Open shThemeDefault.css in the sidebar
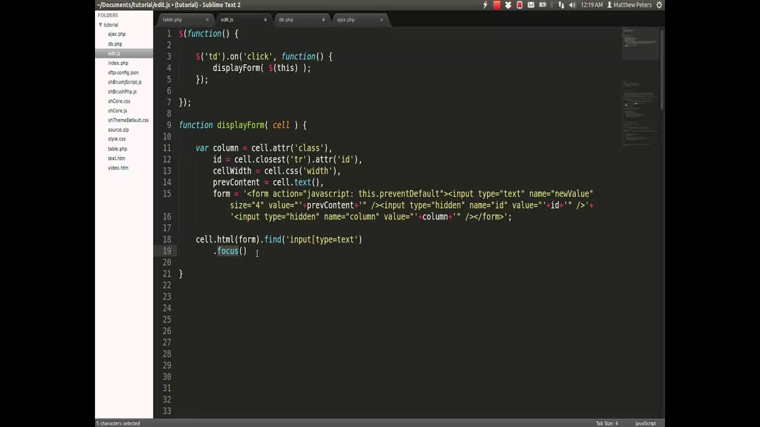The width and height of the screenshot is (760, 427). (x=128, y=120)
